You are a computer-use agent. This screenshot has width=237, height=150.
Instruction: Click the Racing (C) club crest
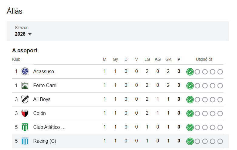(25, 141)
